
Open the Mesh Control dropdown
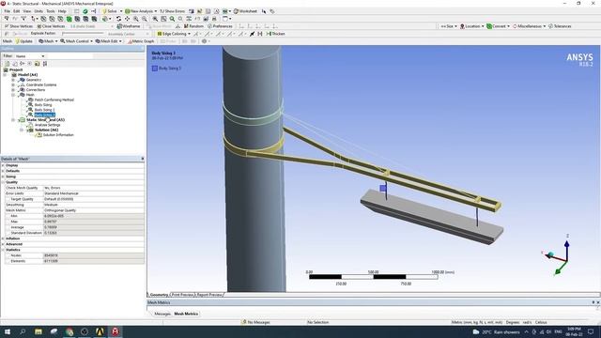76,41
